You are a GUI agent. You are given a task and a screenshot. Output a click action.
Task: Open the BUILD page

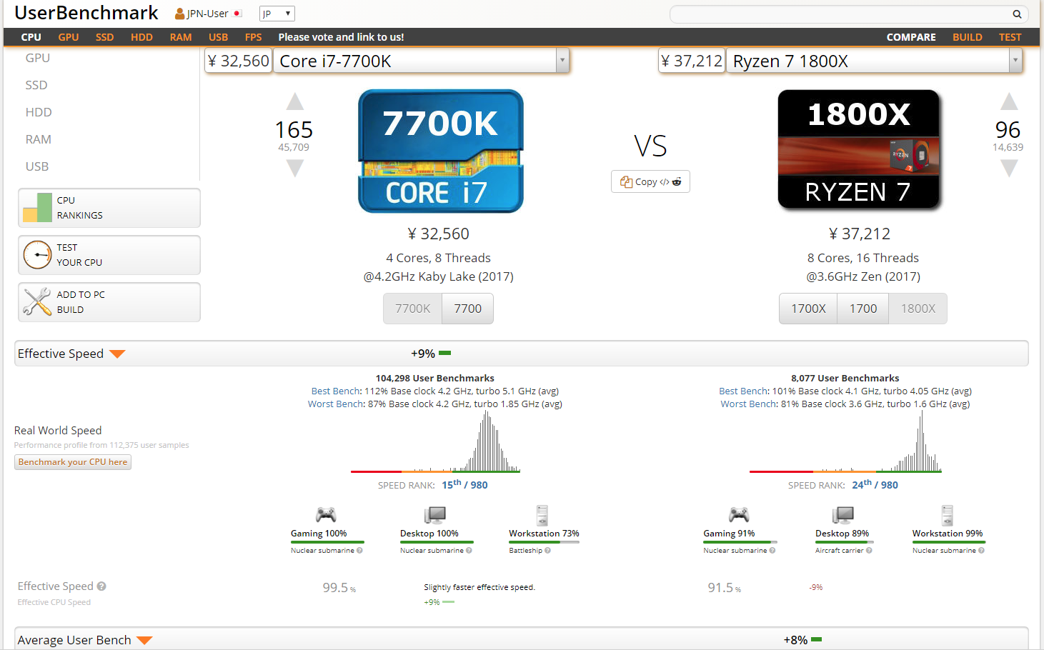[x=968, y=37]
